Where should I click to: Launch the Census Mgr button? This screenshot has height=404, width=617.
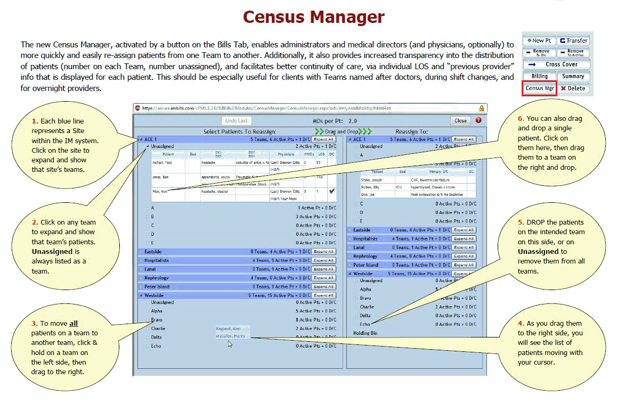tap(540, 88)
